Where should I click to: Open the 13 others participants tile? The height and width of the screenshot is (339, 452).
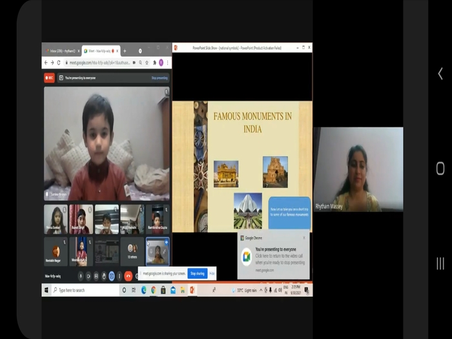tap(132, 252)
